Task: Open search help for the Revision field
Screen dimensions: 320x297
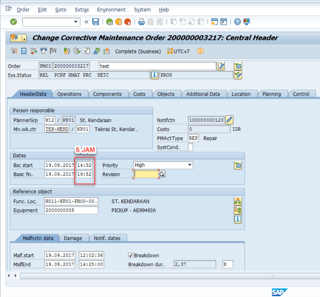Action: pos(162,174)
